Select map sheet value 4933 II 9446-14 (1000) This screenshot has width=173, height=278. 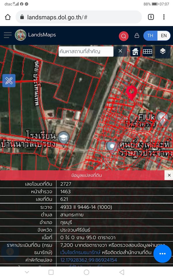tap(86, 207)
